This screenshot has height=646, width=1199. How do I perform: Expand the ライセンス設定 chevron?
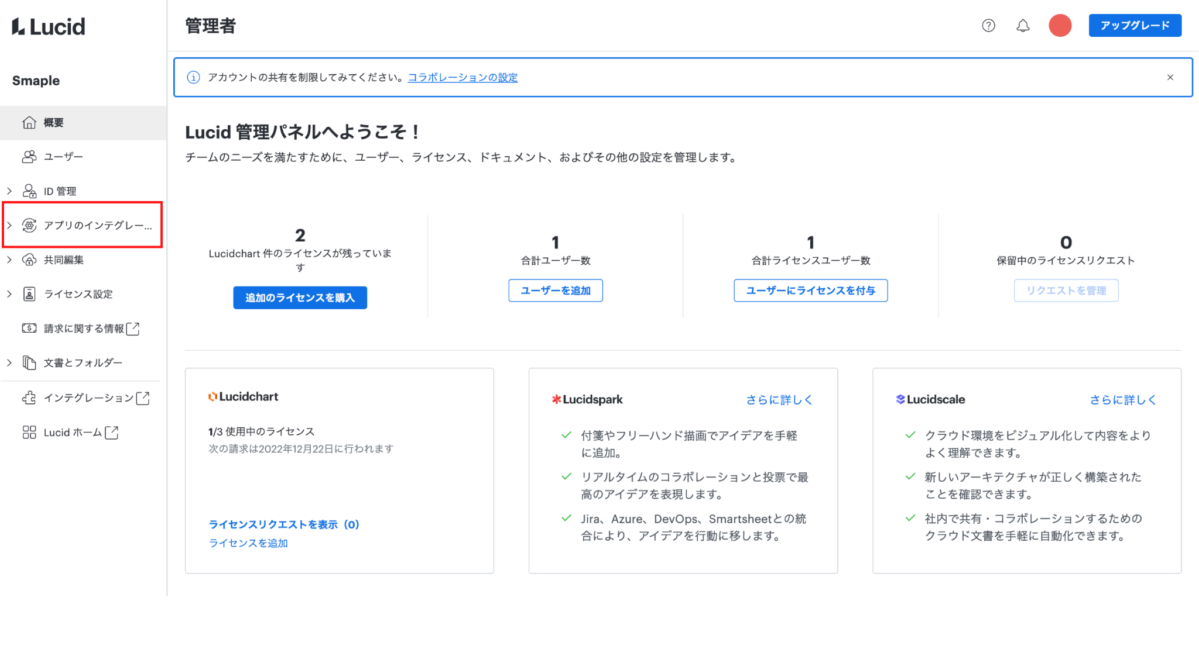(9, 294)
